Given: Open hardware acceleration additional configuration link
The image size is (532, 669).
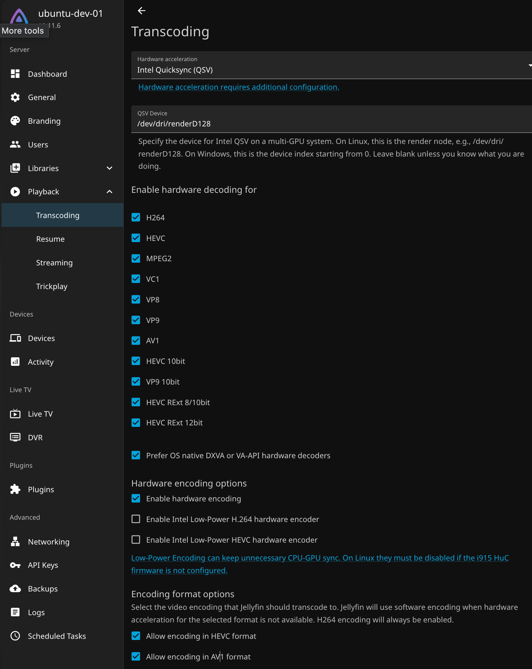Looking at the screenshot, I should coord(239,87).
